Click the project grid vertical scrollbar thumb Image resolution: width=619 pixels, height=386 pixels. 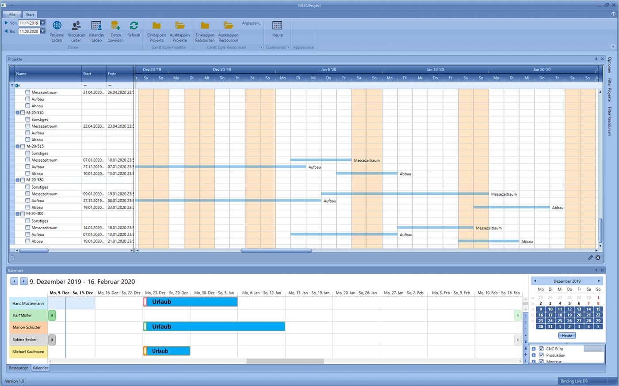click(600, 231)
